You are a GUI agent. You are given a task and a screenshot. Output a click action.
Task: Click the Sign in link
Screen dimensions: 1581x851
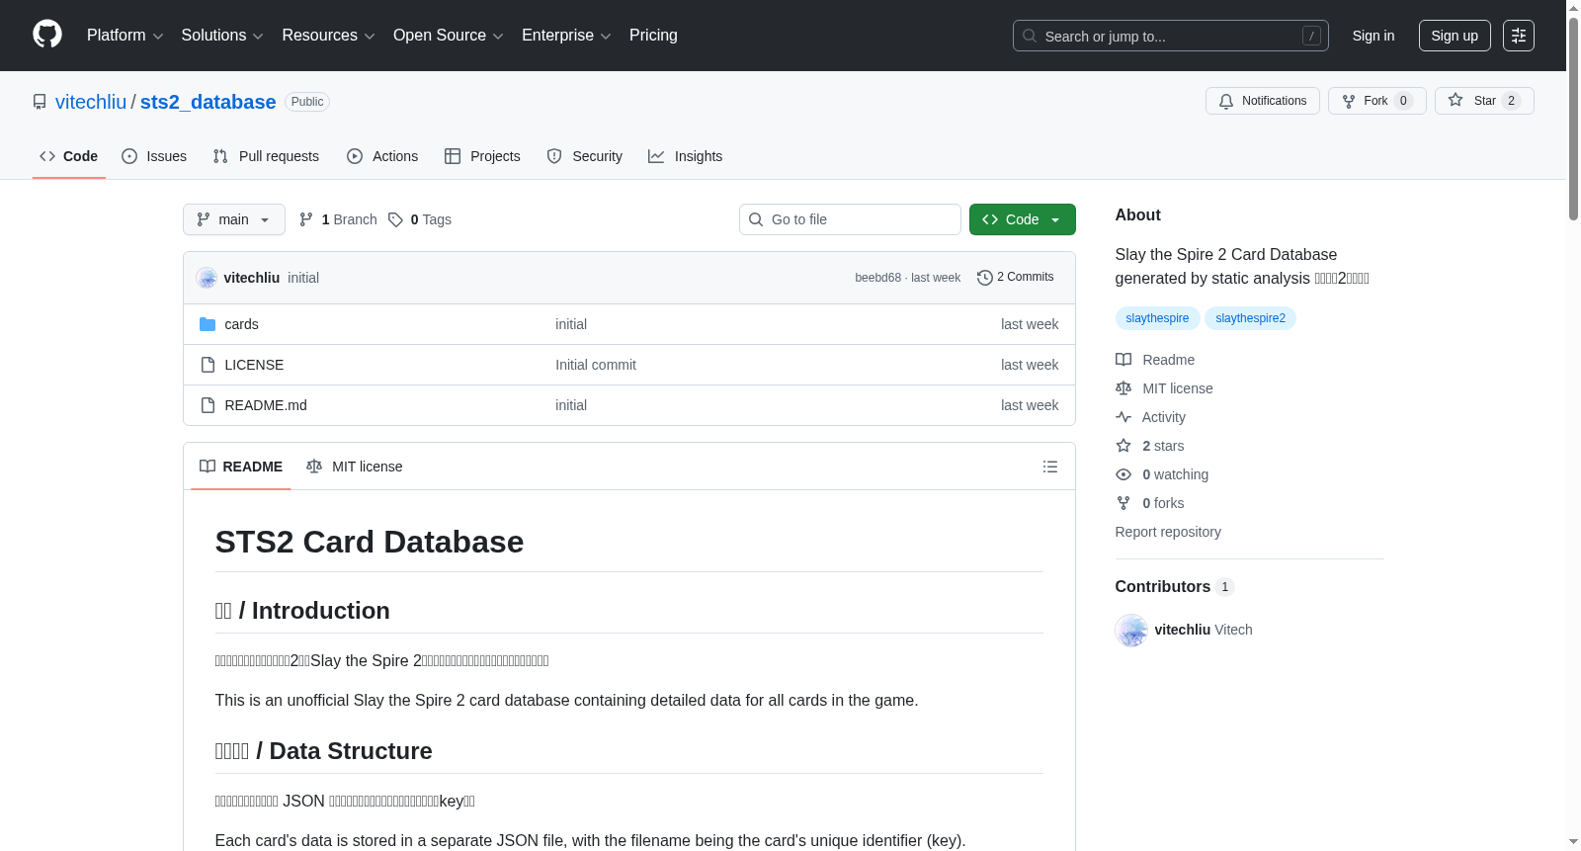point(1373,36)
